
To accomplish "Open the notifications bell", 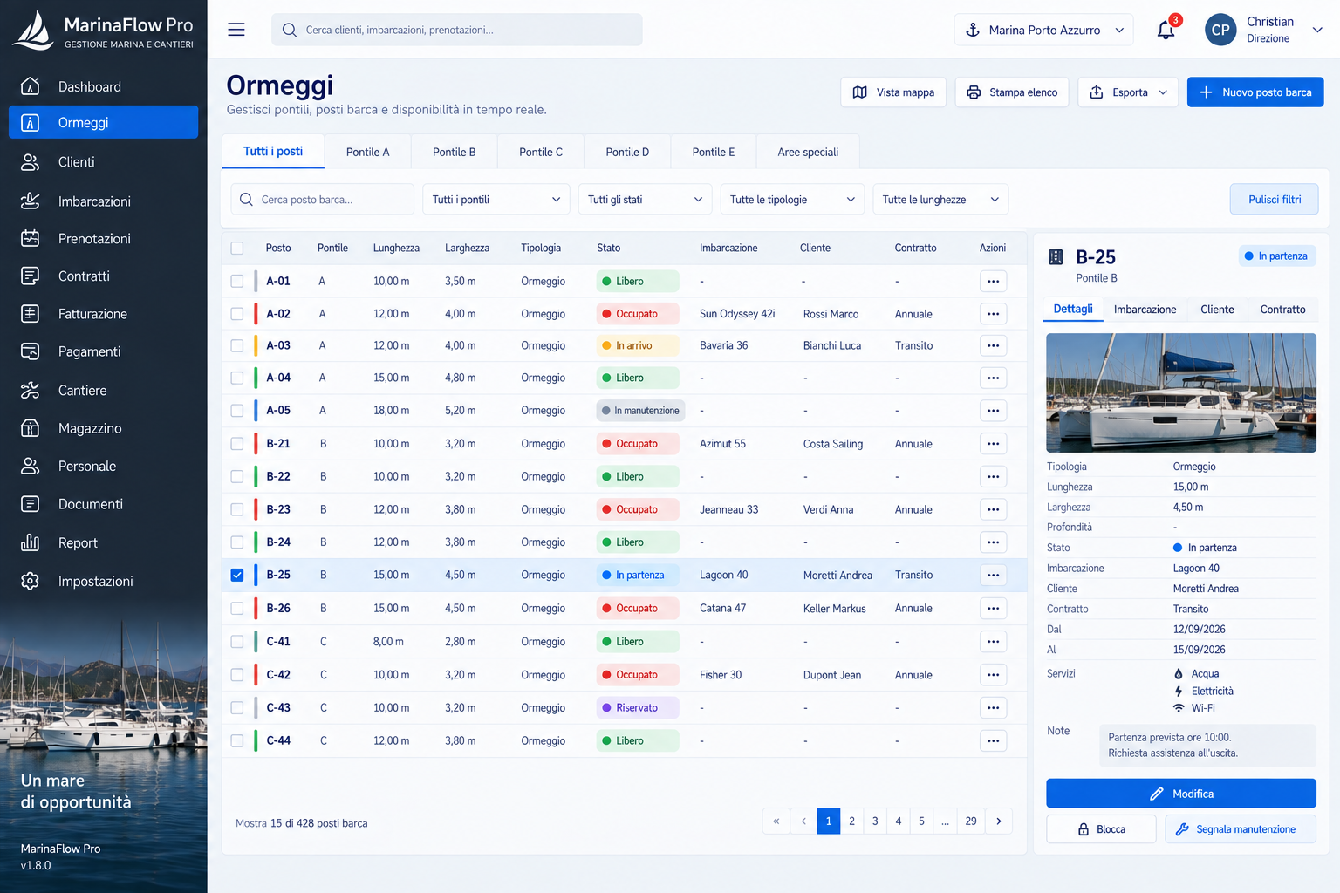I will [1166, 30].
